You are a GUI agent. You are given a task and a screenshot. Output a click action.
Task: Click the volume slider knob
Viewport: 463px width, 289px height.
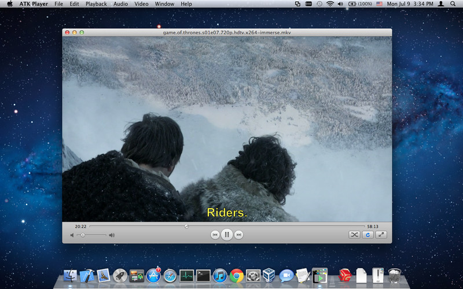pyautogui.click(x=83, y=235)
